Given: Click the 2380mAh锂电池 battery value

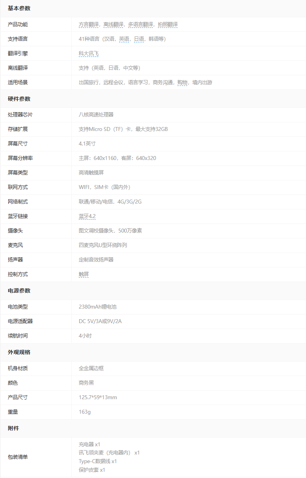Looking at the screenshot, I should [98, 307].
